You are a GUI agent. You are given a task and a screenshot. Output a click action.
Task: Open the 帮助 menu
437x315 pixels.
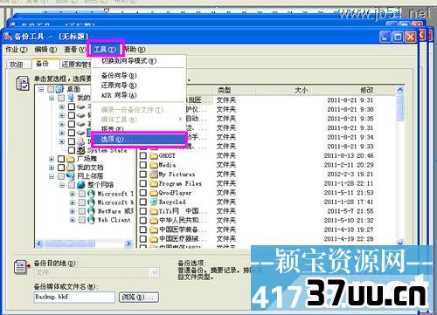coord(135,50)
